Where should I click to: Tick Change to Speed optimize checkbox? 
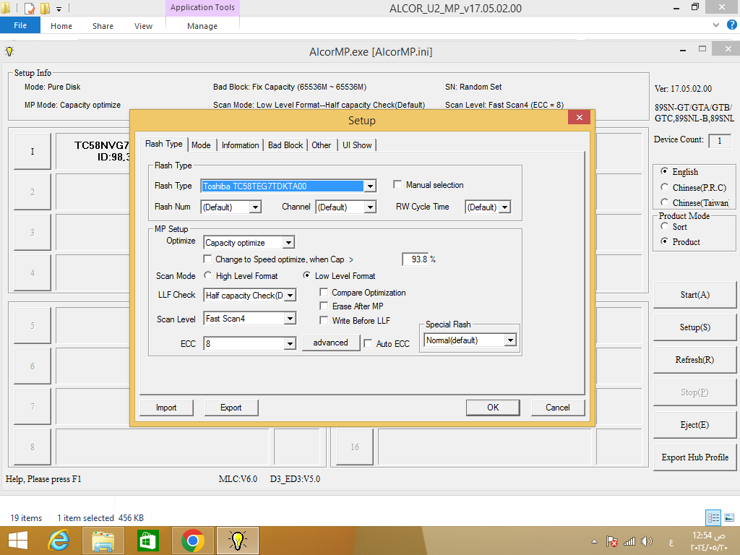point(207,259)
